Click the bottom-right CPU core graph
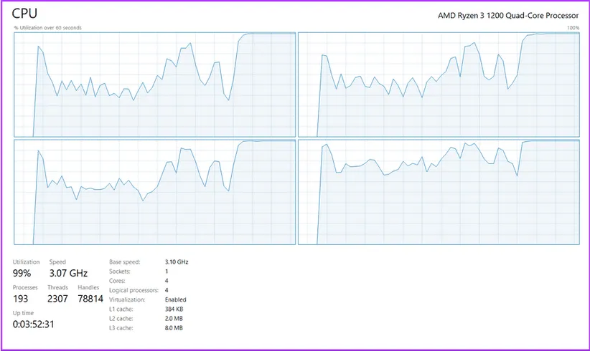This screenshot has width=590, height=351. (x=439, y=192)
